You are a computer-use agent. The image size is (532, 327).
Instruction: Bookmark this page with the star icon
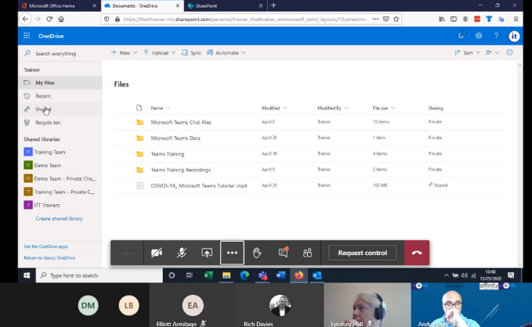tap(396, 19)
